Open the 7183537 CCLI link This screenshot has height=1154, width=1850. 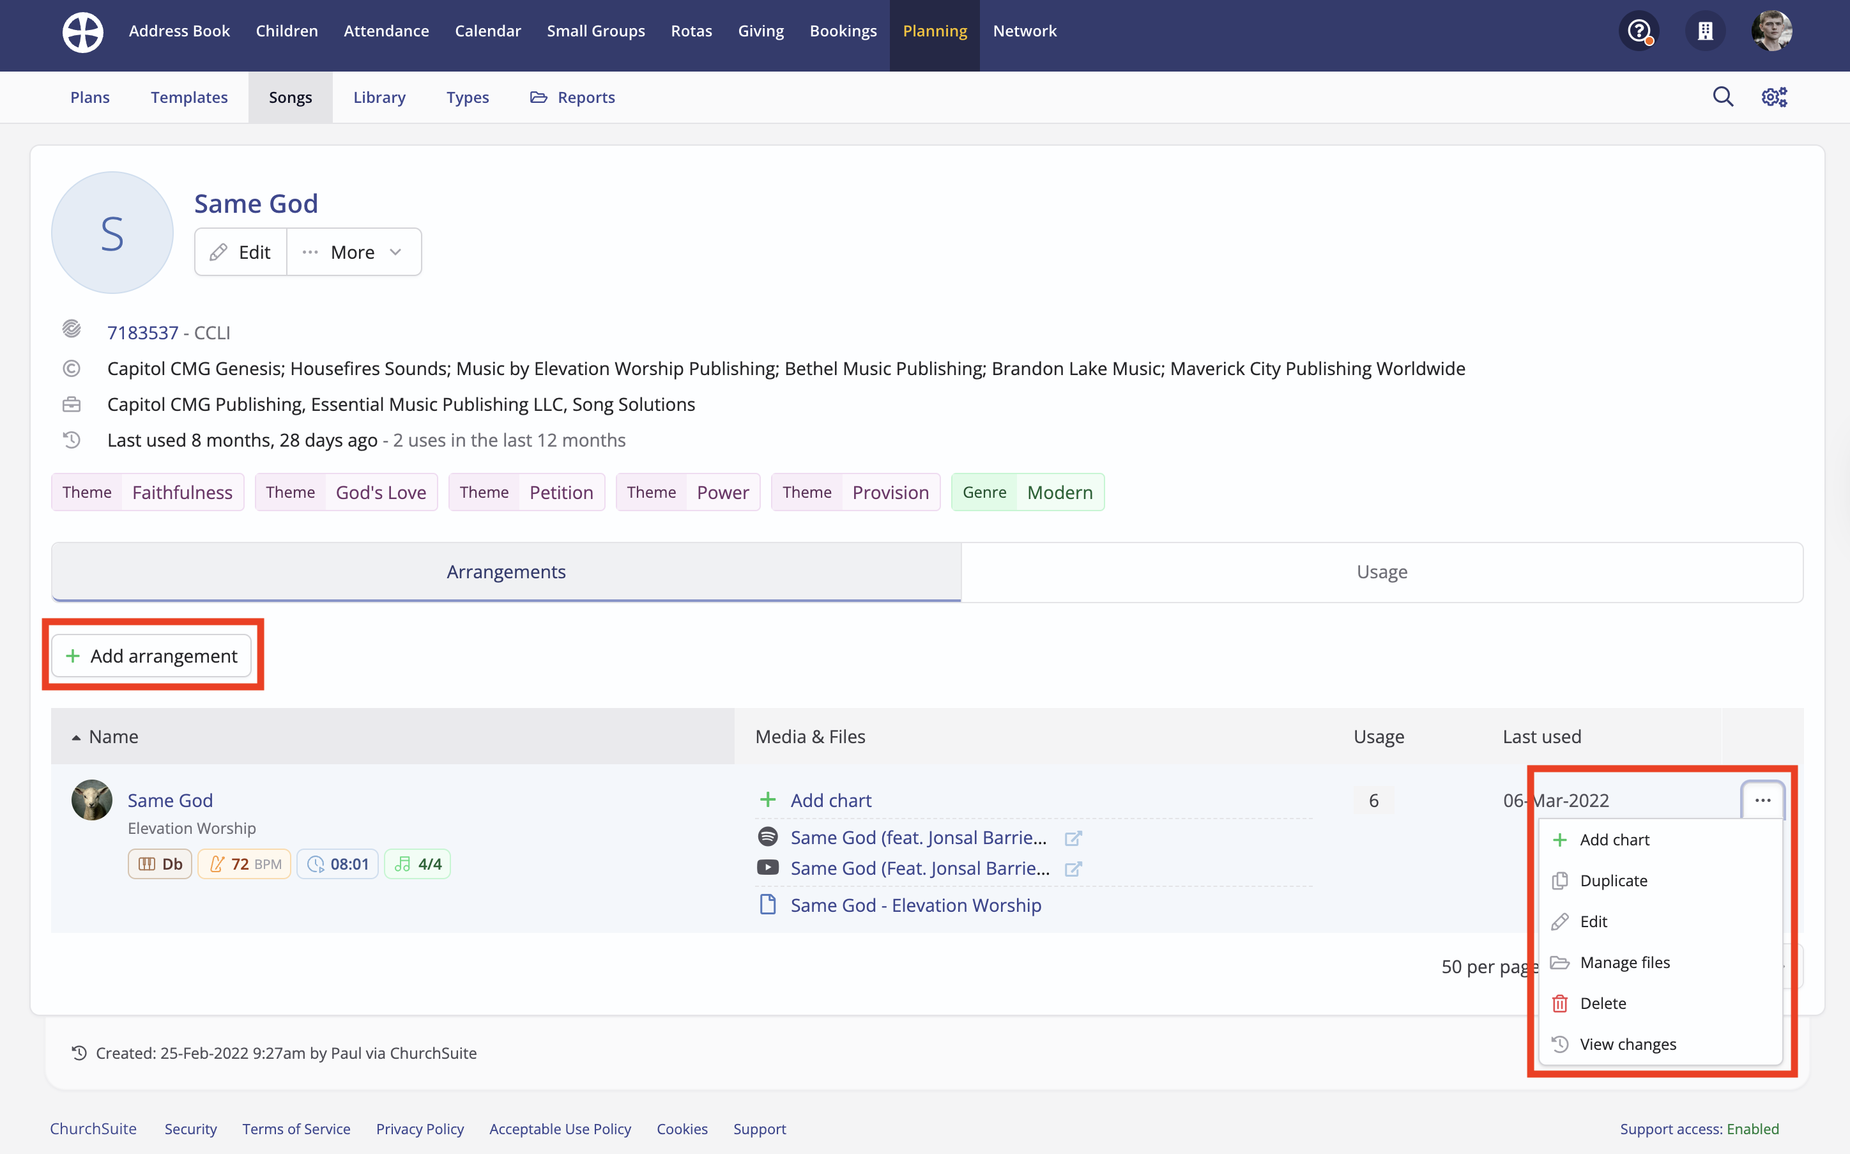click(142, 333)
